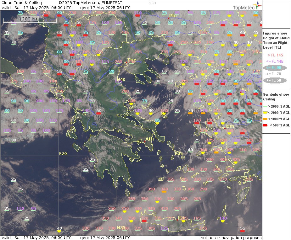Click the 'The' city label on map
Image resolution: width=291 pixels, height=240 pixels.
click(132, 60)
